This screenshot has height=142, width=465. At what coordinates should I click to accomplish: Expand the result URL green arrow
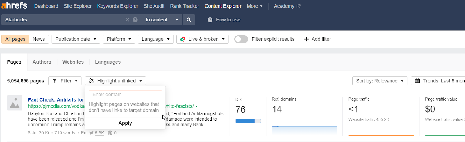pos(196,106)
